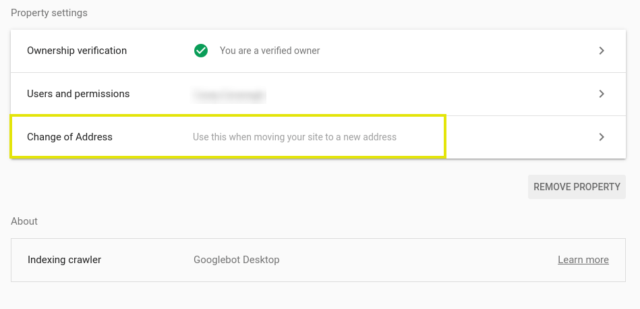Select the whole Ownership verification row
The image size is (640, 309).
point(405,51)
